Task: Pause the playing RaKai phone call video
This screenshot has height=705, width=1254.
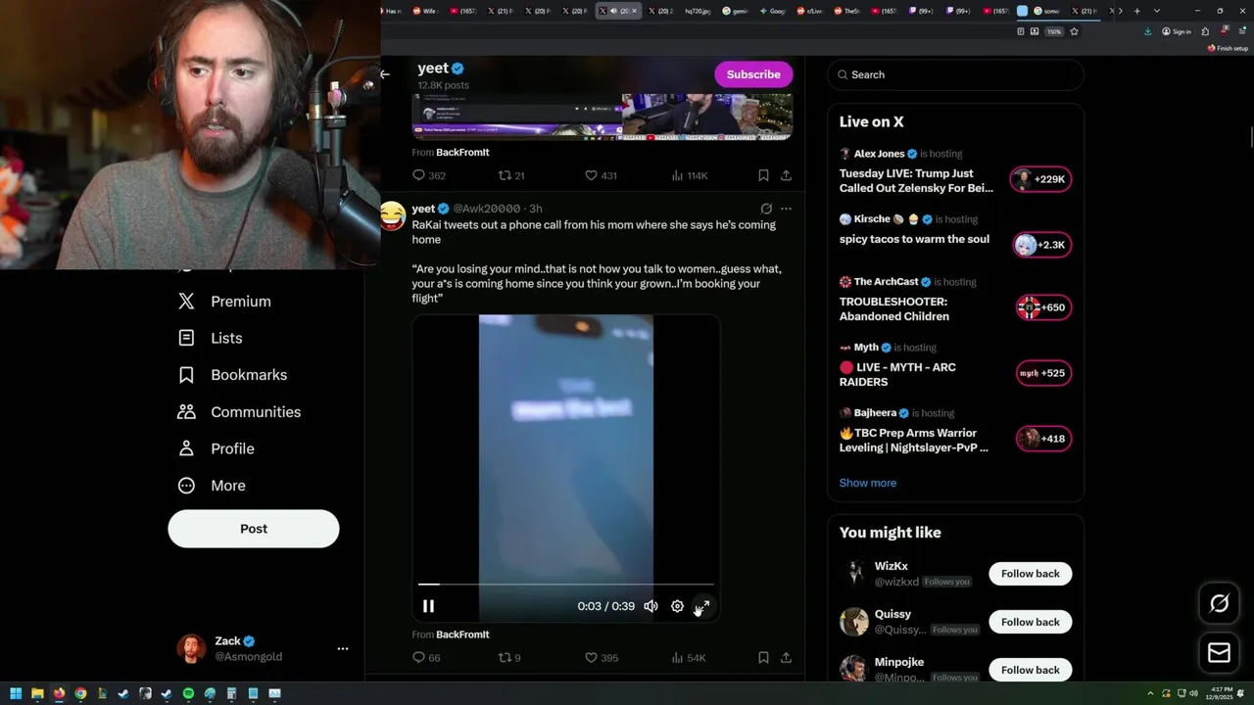Action: point(428,606)
